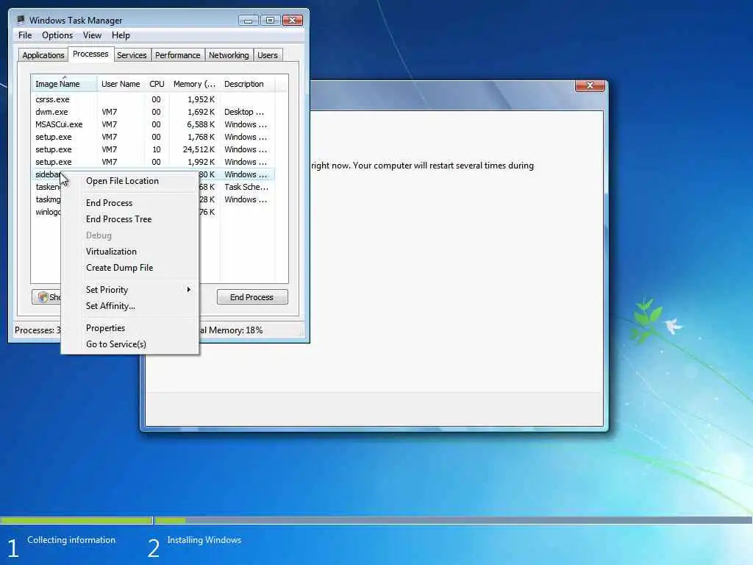Open Properties from the context menu
Image resolution: width=753 pixels, height=565 pixels.
pyautogui.click(x=130, y=328)
